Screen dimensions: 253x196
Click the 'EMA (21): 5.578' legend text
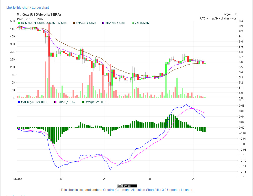(x=86, y=23)
